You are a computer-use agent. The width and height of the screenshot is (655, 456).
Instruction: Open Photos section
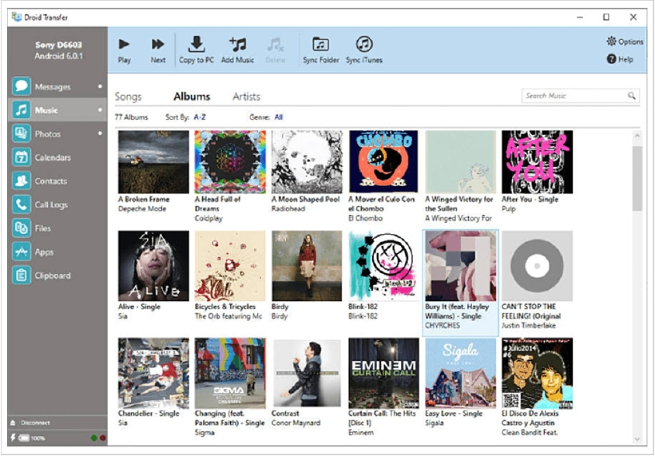click(58, 133)
